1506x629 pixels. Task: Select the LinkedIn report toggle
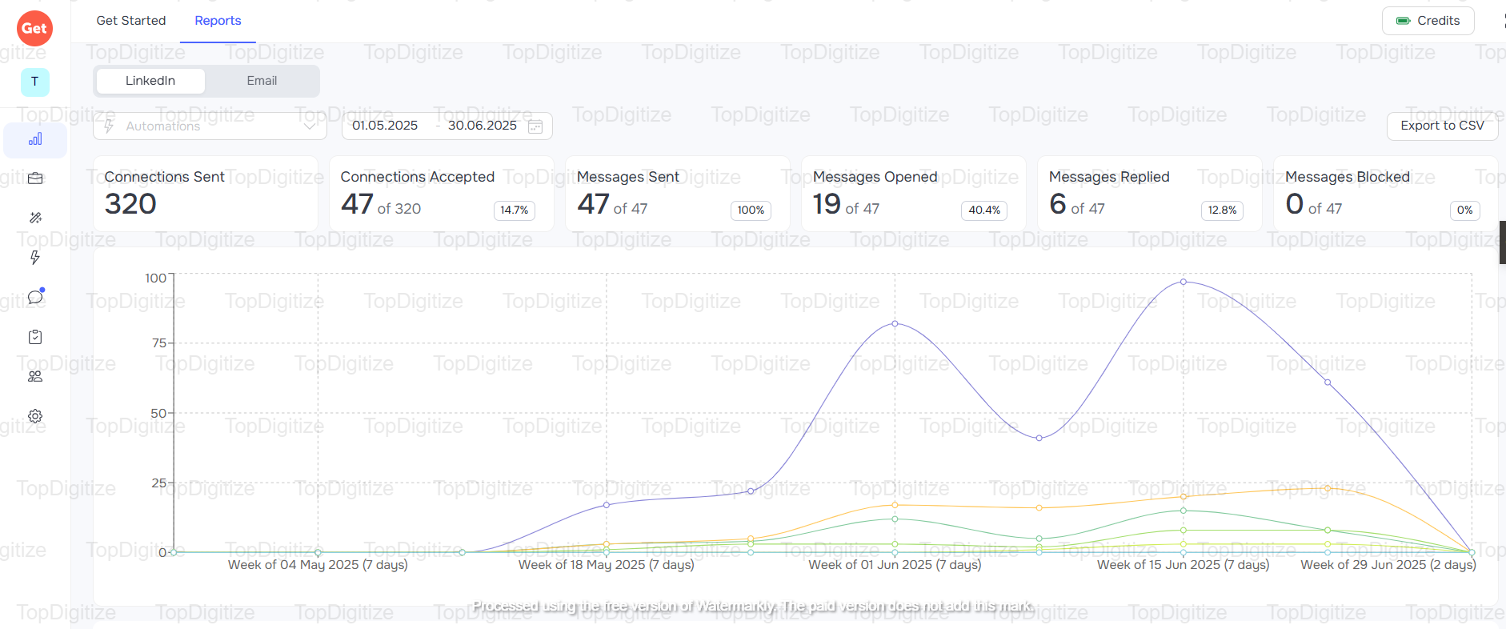click(x=150, y=81)
